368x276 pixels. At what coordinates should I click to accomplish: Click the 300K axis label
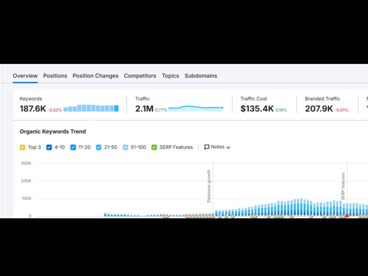(26, 163)
